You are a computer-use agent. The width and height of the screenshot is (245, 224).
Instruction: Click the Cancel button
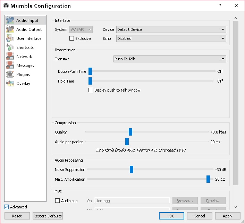200,216
